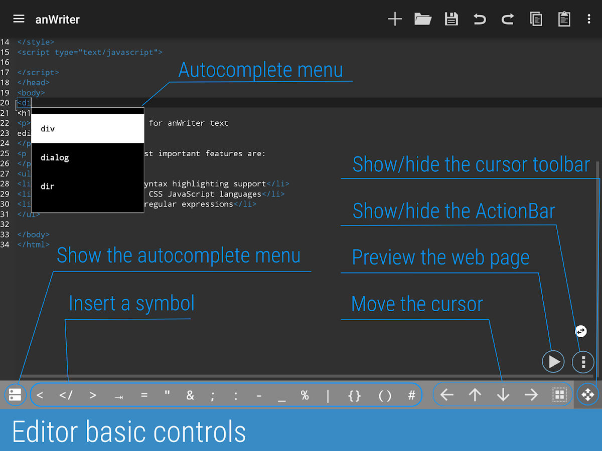Open a file using the folder icon

coord(423,19)
